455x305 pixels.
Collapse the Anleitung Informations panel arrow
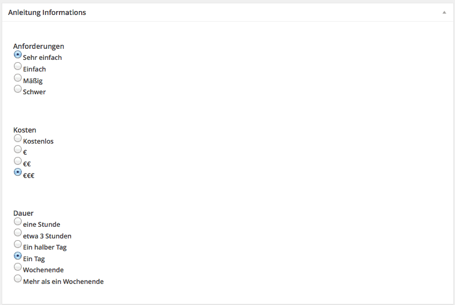[444, 12]
